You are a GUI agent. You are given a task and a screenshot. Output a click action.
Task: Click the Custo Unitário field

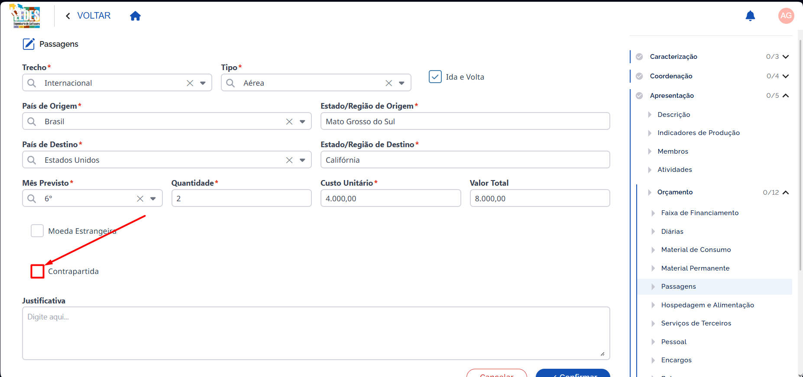coord(391,198)
